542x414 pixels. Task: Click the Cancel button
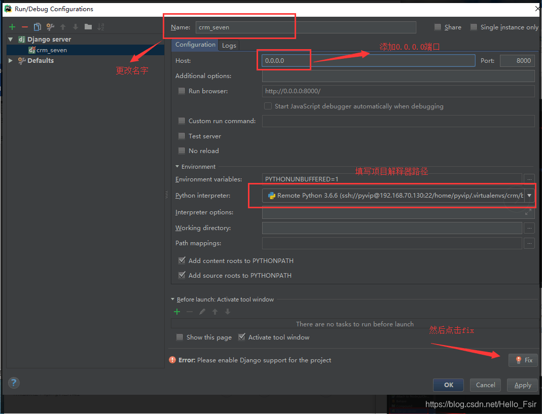(485, 385)
